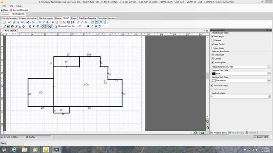
Task: Click the Transparent back color swatch
Action: point(214,80)
